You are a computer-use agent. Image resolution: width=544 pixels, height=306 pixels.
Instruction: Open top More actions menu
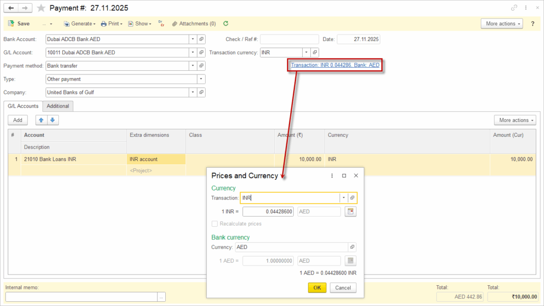[501, 24]
